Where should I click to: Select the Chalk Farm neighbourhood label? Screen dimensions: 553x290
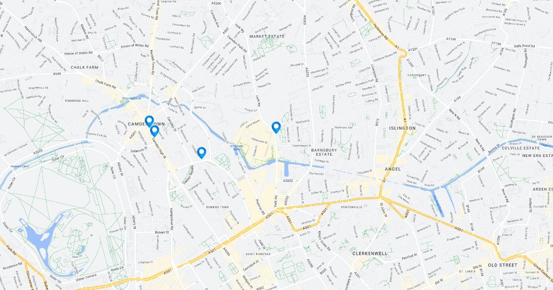84,67
